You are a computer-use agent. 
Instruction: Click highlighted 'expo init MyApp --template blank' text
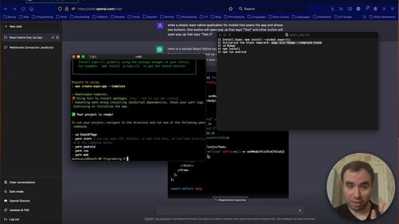[297, 43]
